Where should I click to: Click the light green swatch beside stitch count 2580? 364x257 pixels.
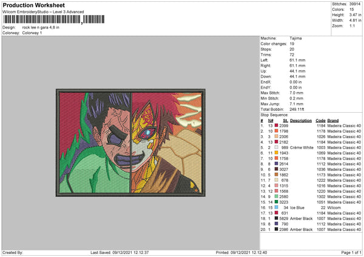[x=276, y=197]
